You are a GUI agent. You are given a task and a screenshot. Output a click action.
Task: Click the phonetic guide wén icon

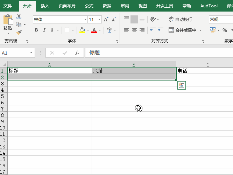point(109,30)
